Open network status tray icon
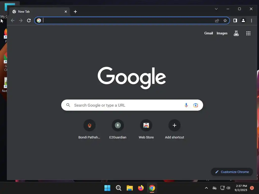This screenshot has width=259, height=194. pyautogui.click(x=222, y=188)
